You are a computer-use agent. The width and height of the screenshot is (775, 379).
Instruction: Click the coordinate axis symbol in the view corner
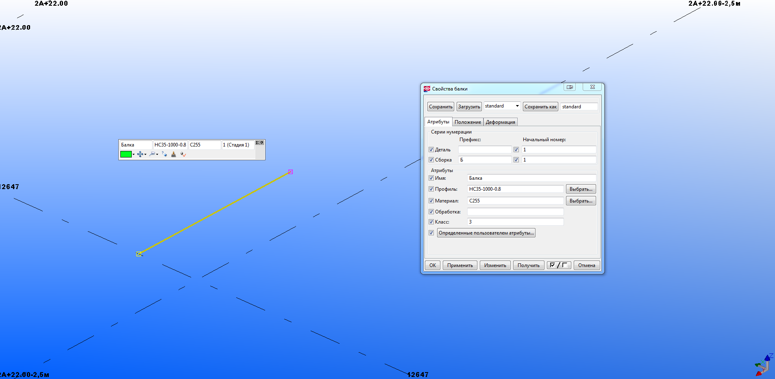pos(763,365)
